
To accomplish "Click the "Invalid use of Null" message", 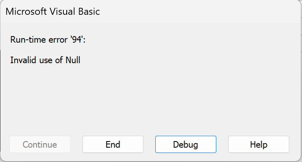I will 45,60.
